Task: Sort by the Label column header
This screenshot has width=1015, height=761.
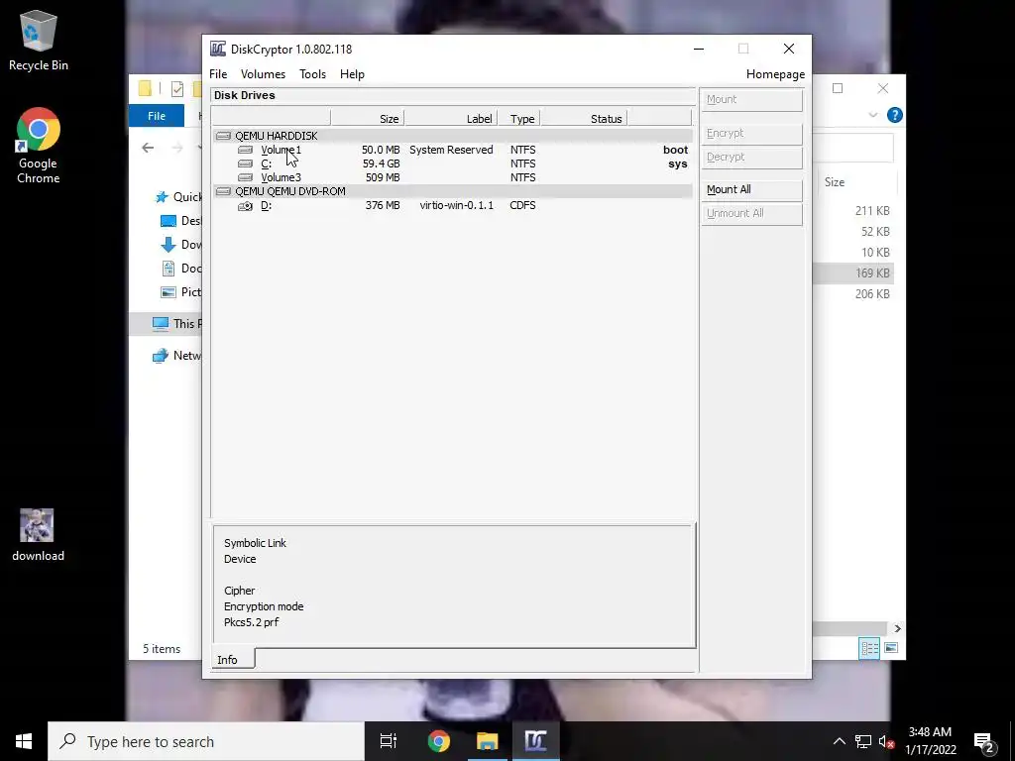Action: 451,119
